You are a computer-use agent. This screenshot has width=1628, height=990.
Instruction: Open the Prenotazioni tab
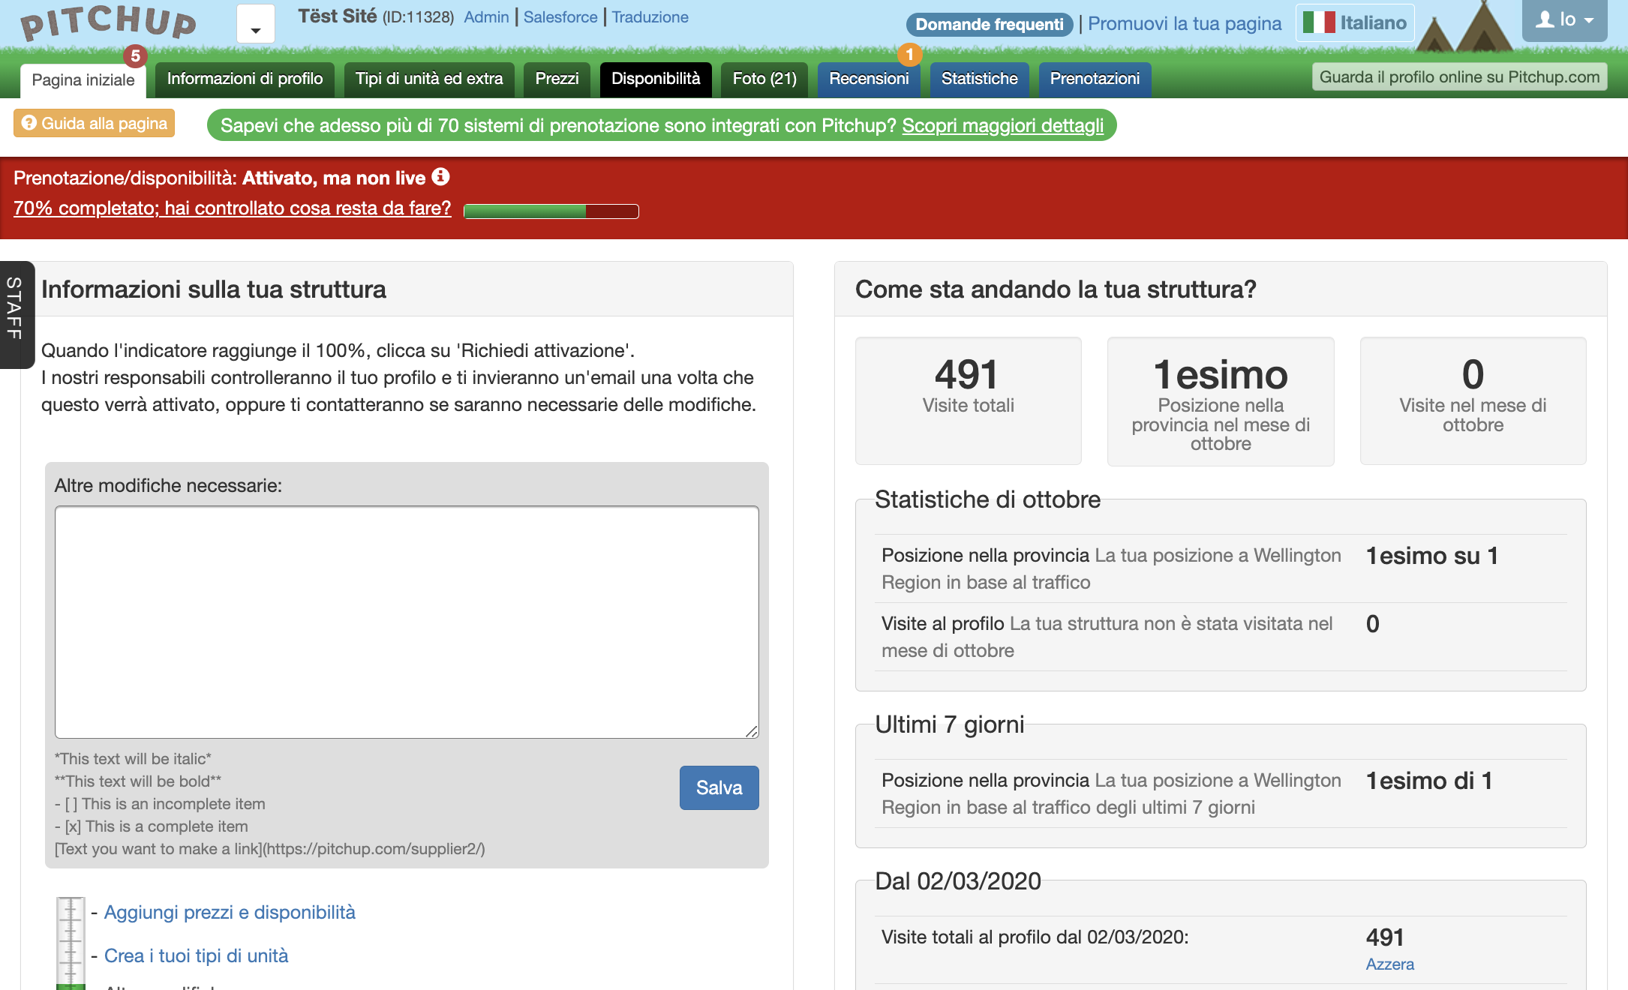pos(1095,79)
